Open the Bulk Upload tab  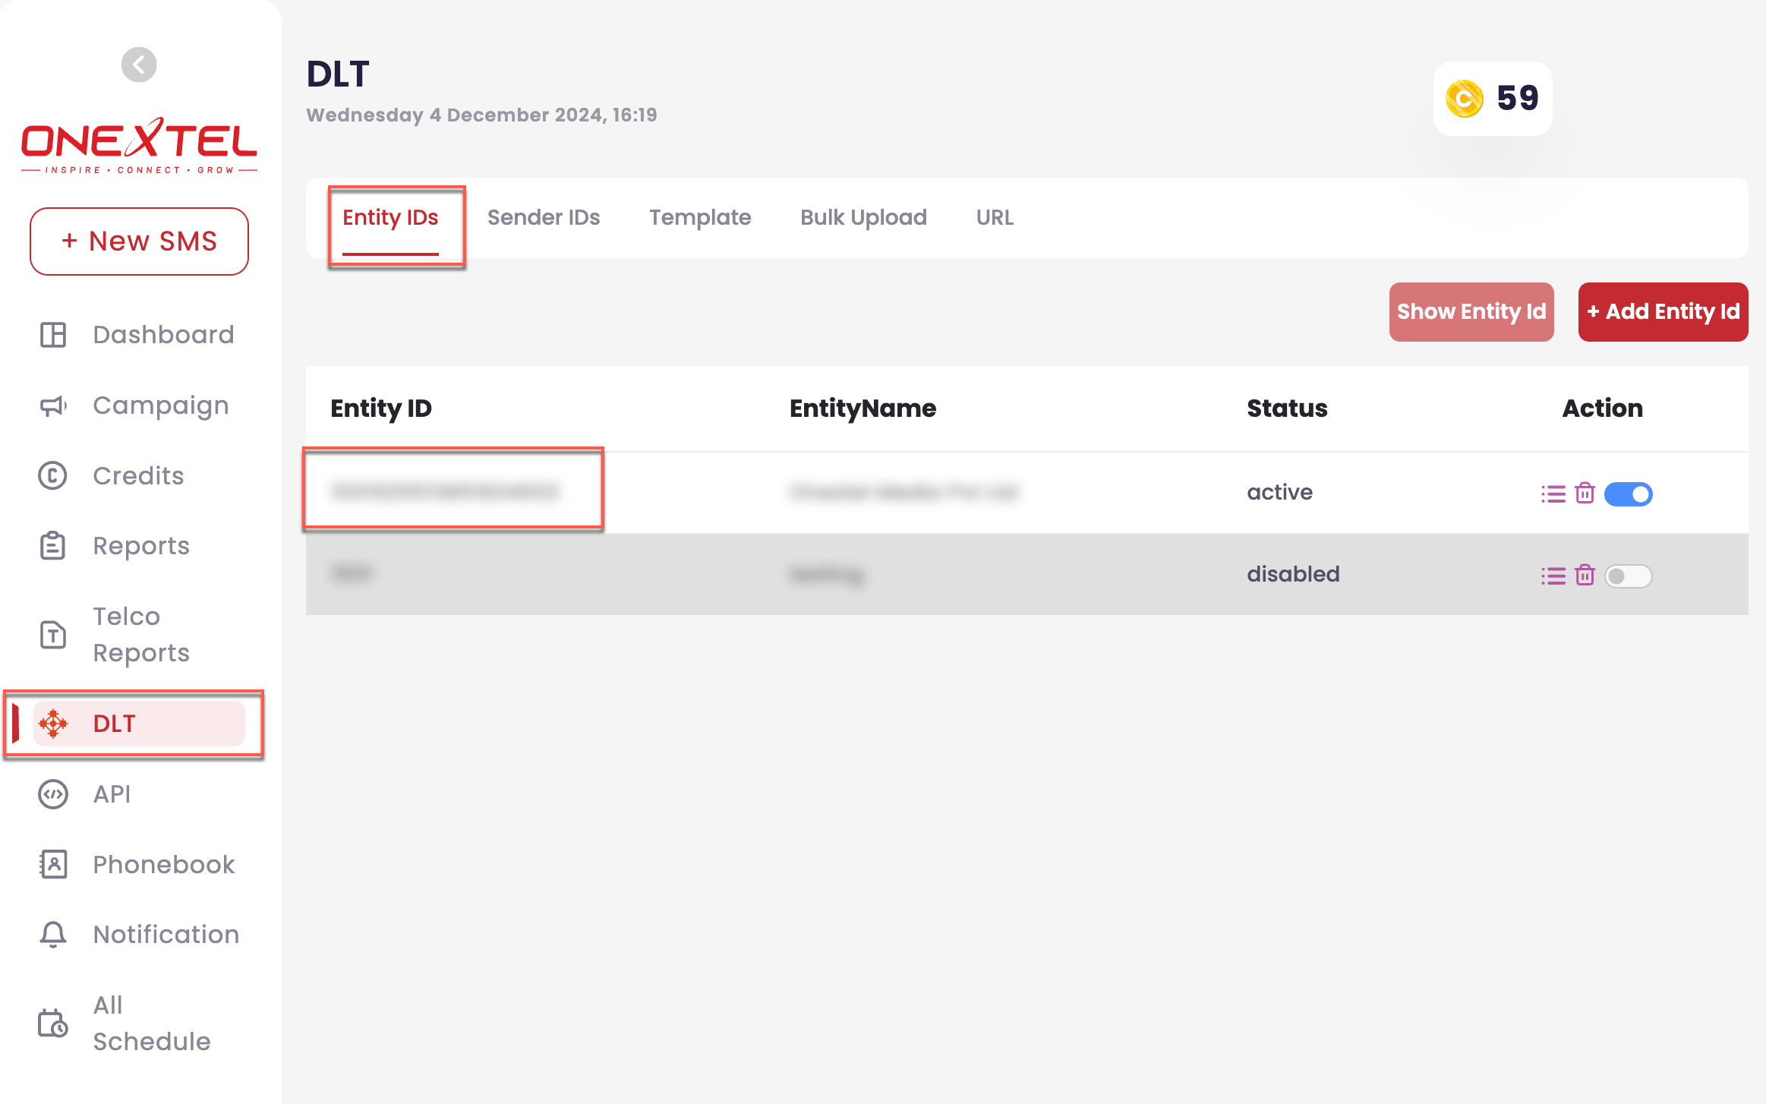point(863,217)
